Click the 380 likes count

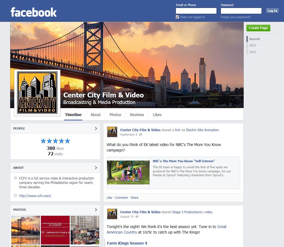pos(55,148)
